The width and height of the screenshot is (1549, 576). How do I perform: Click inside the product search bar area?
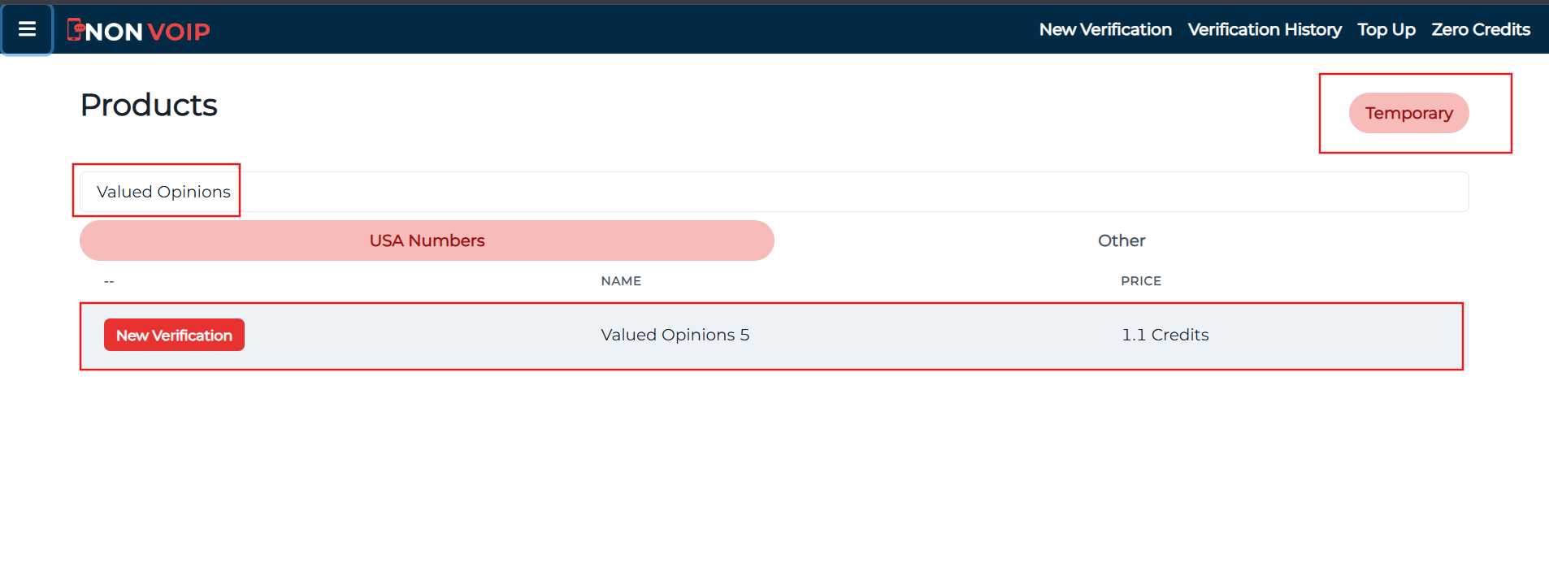(731, 192)
